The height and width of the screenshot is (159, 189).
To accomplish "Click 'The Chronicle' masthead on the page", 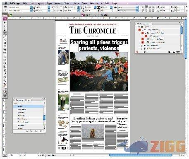I will click(x=93, y=30).
